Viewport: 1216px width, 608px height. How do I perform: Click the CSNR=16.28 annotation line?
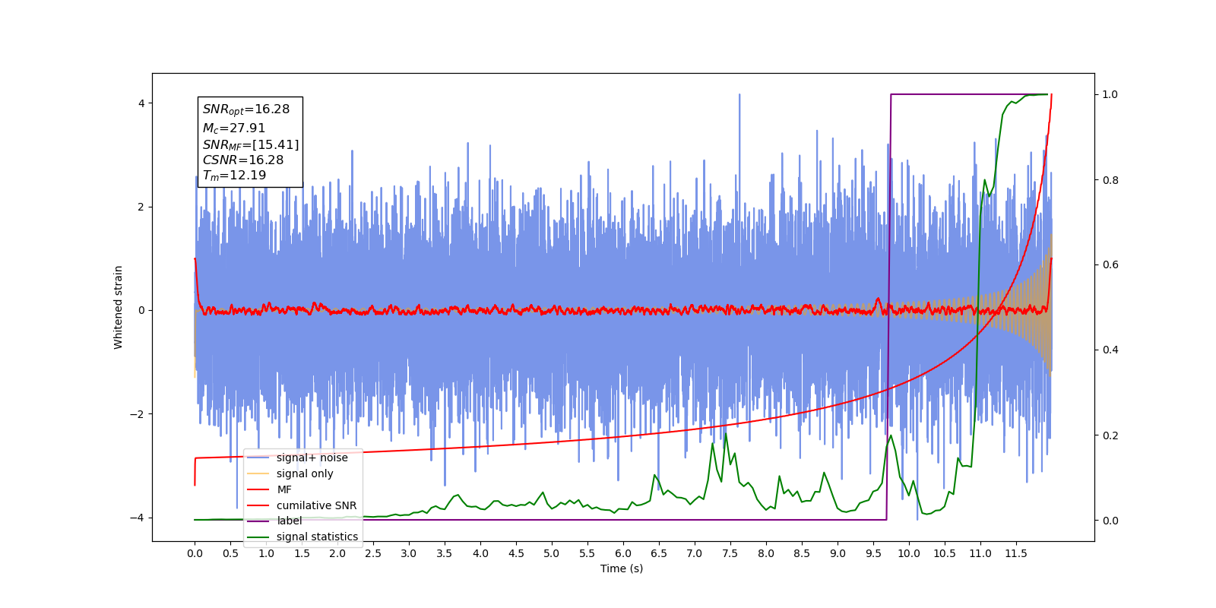(243, 160)
